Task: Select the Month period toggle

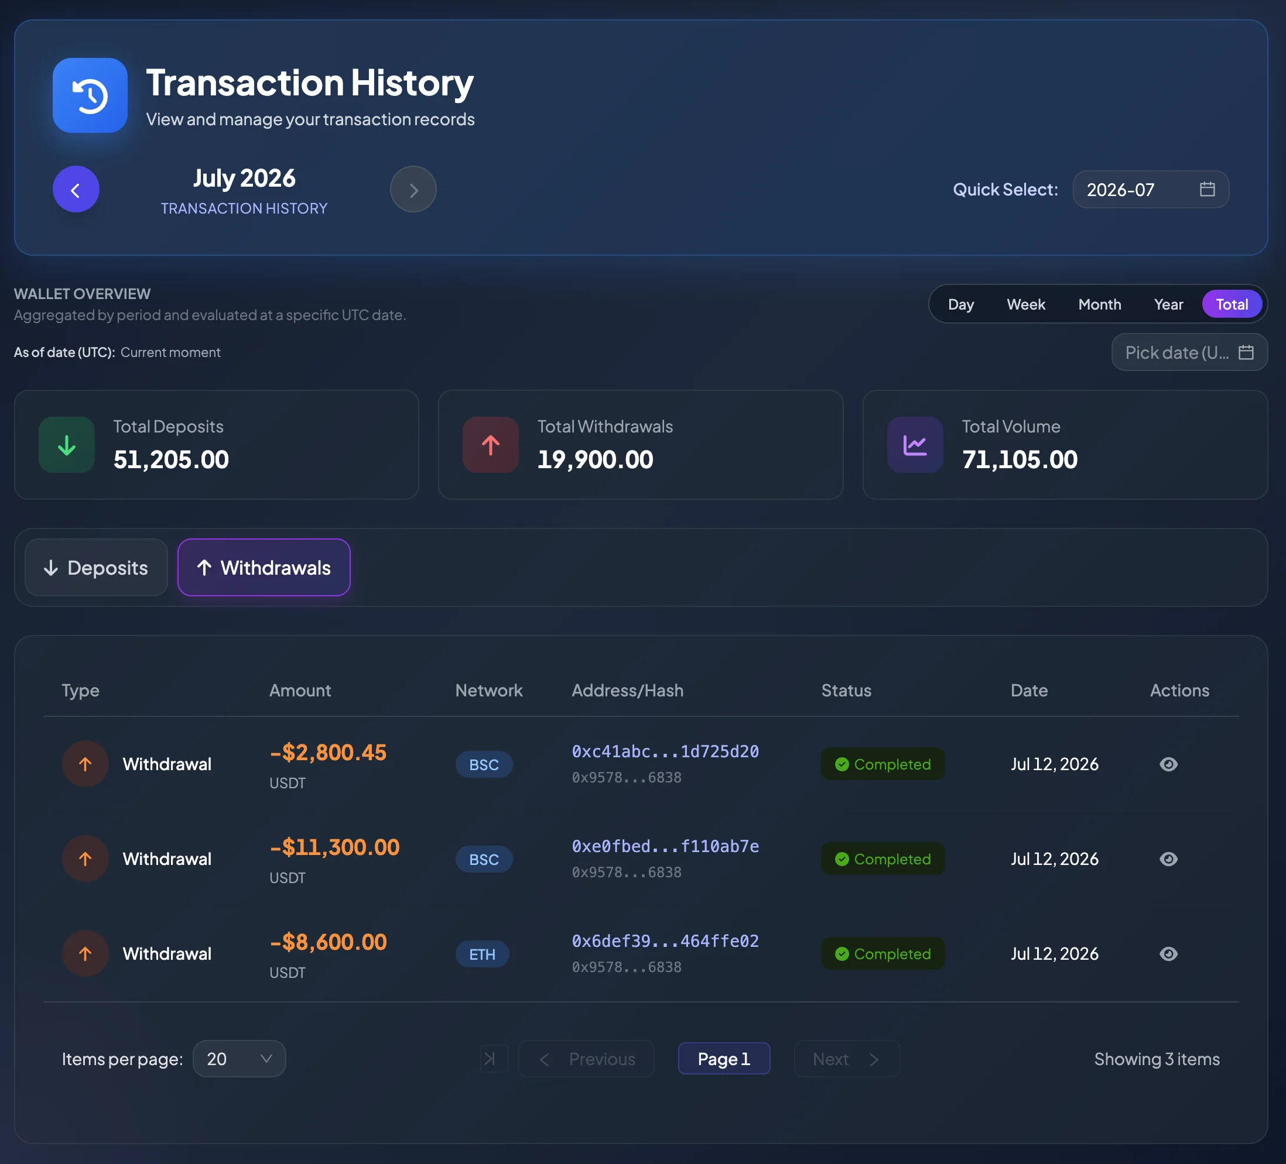Action: (1100, 304)
